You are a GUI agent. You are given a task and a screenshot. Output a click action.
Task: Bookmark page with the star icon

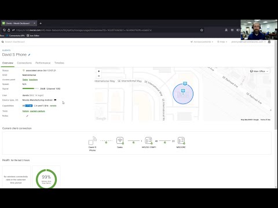click(202, 30)
